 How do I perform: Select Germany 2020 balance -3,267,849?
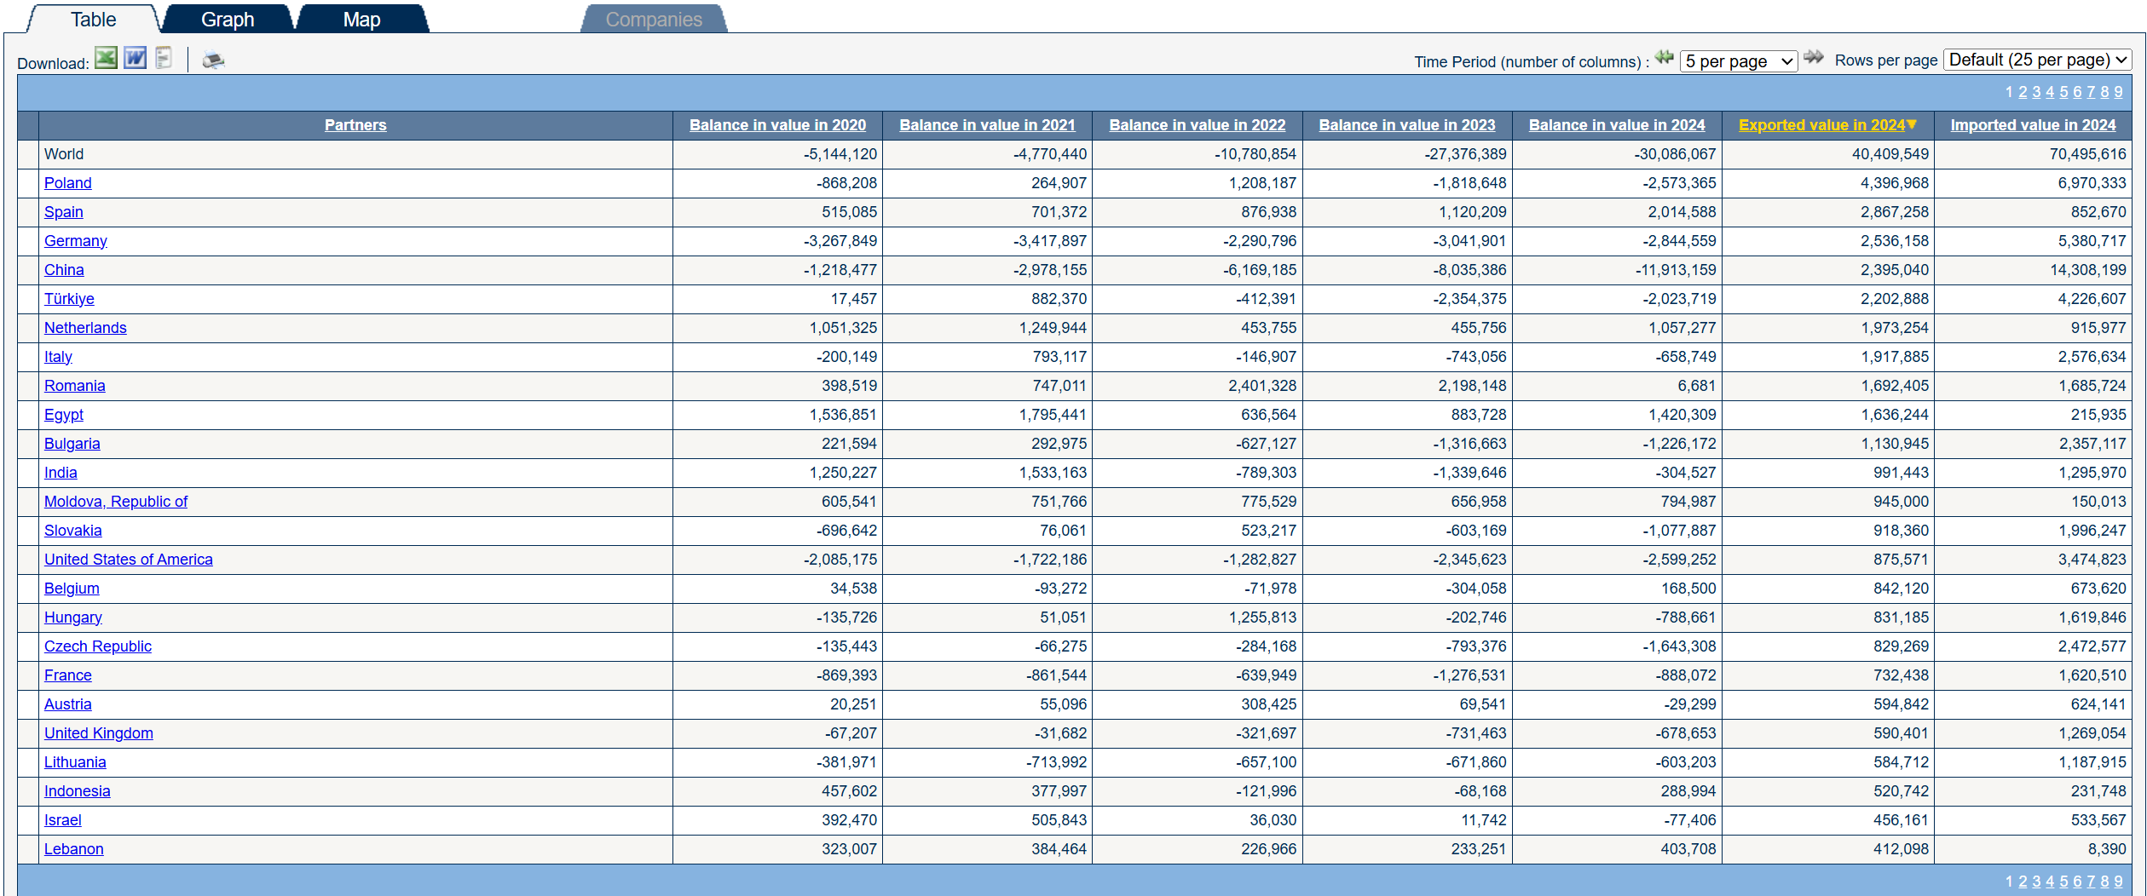point(840,241)
